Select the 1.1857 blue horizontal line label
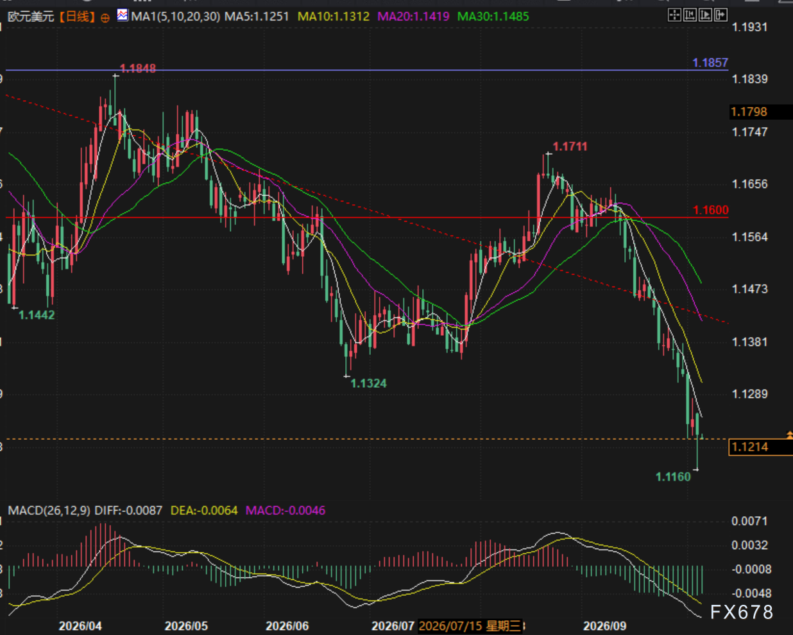The width and height of the screenshot is (793, 635). click(x=710, y=62)
